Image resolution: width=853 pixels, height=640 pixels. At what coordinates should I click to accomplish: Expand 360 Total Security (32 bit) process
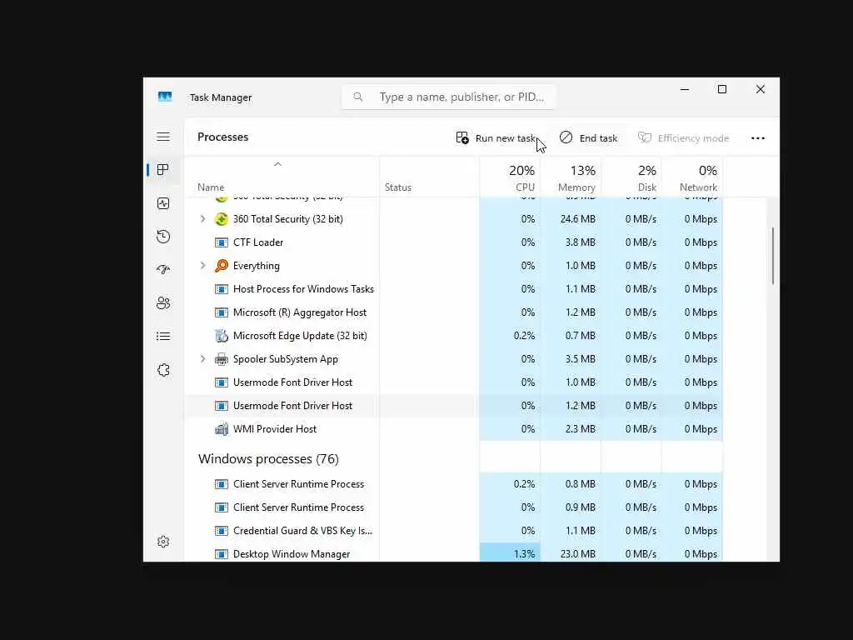(202, 219)
